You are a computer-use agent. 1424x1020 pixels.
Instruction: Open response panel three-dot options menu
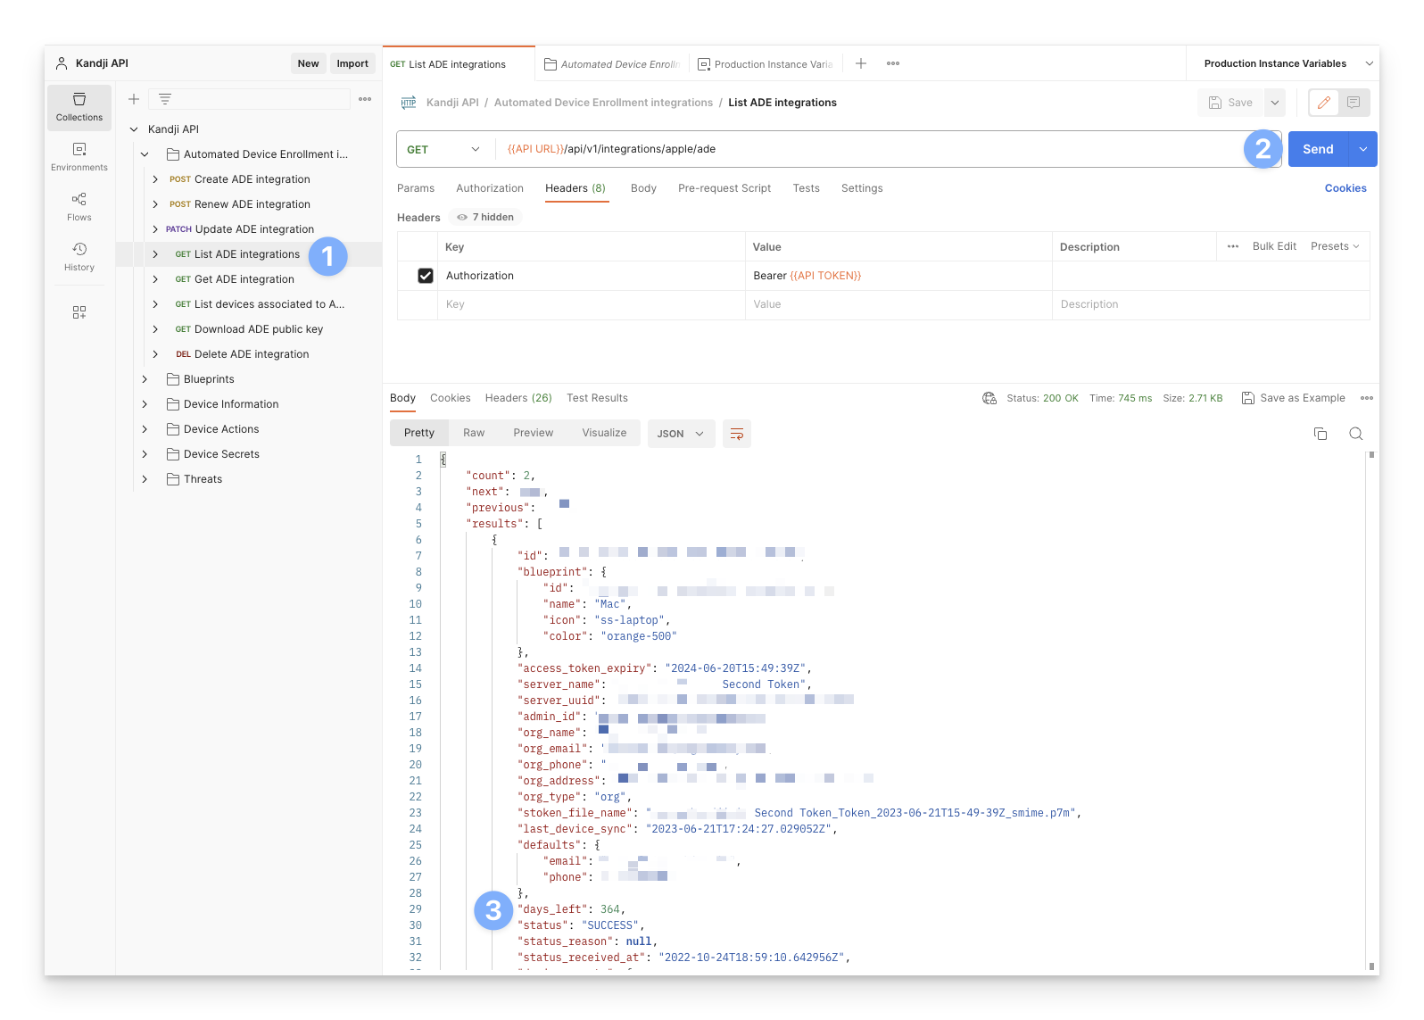pos(1367,398)
